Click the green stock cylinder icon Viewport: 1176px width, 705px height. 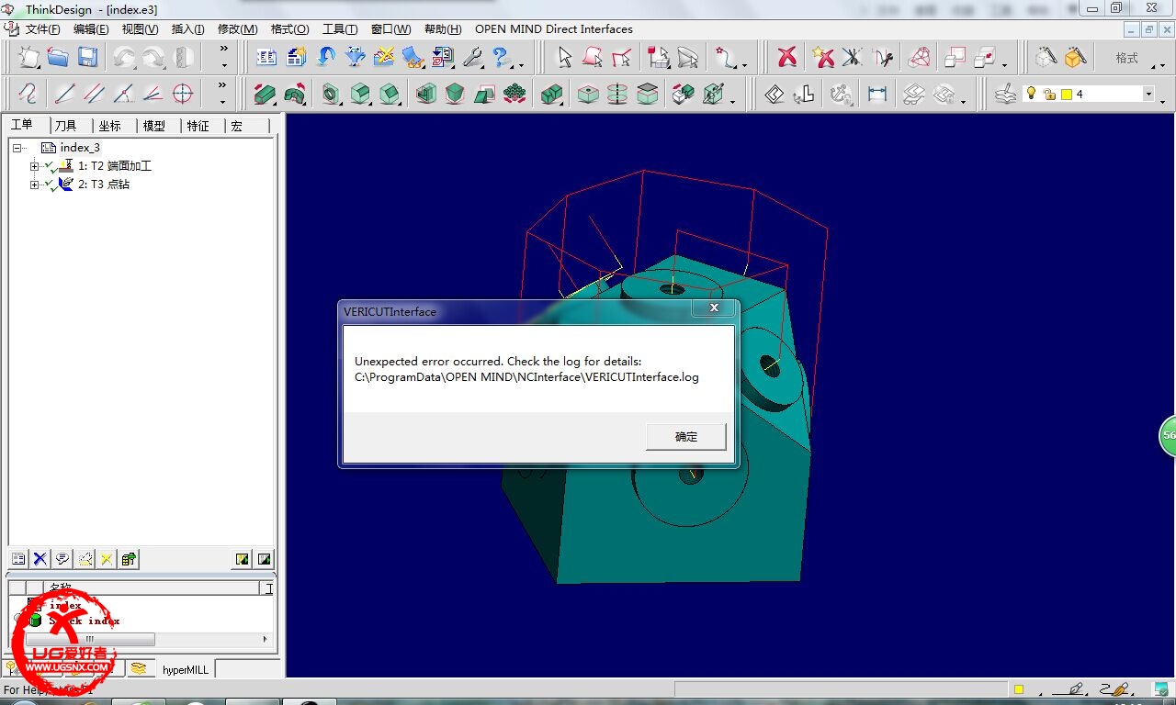34,621
